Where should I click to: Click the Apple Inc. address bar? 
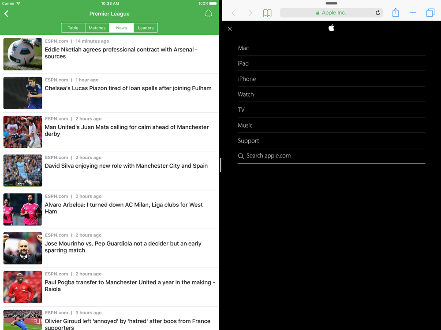point(331,13)
